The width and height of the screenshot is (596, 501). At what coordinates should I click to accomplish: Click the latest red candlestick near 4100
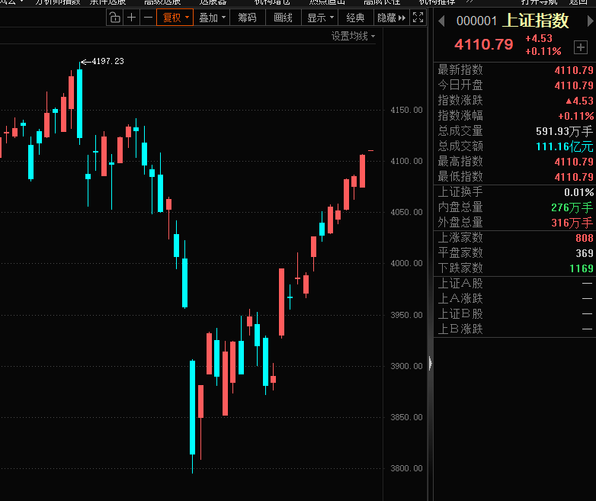click(363, 171)
